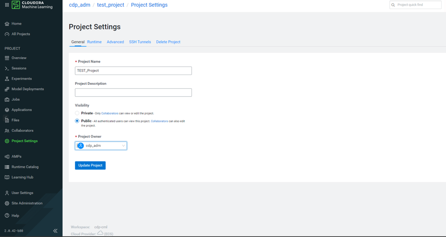The height and width of the screenshot is (237, 446).
Task: Click Project Settings breadcrumb link
Action: [149, 5]
